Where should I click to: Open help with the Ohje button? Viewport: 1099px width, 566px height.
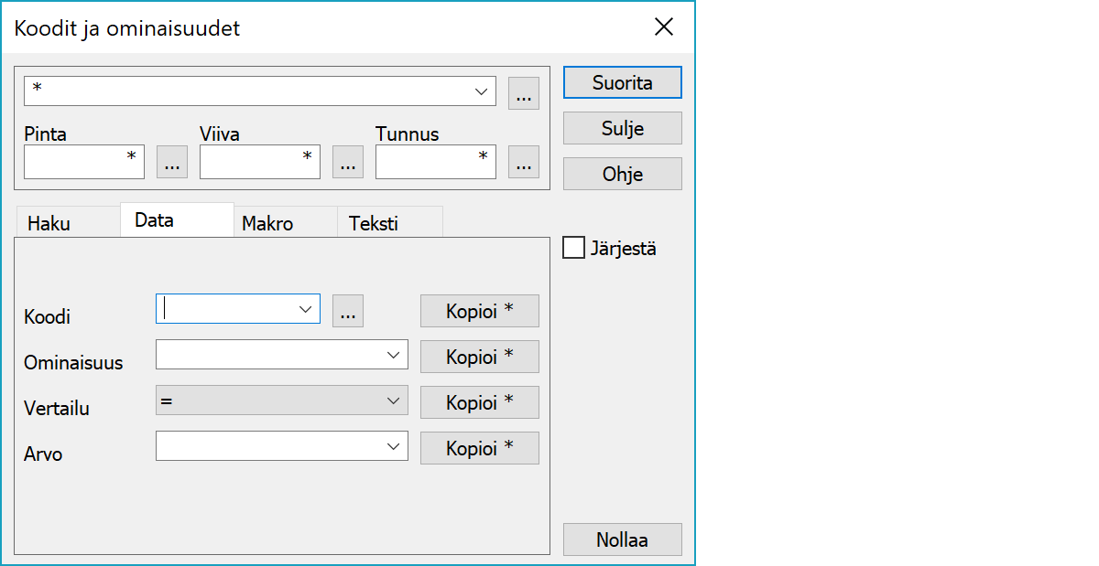pyautogui.click(x=622, y=174)
